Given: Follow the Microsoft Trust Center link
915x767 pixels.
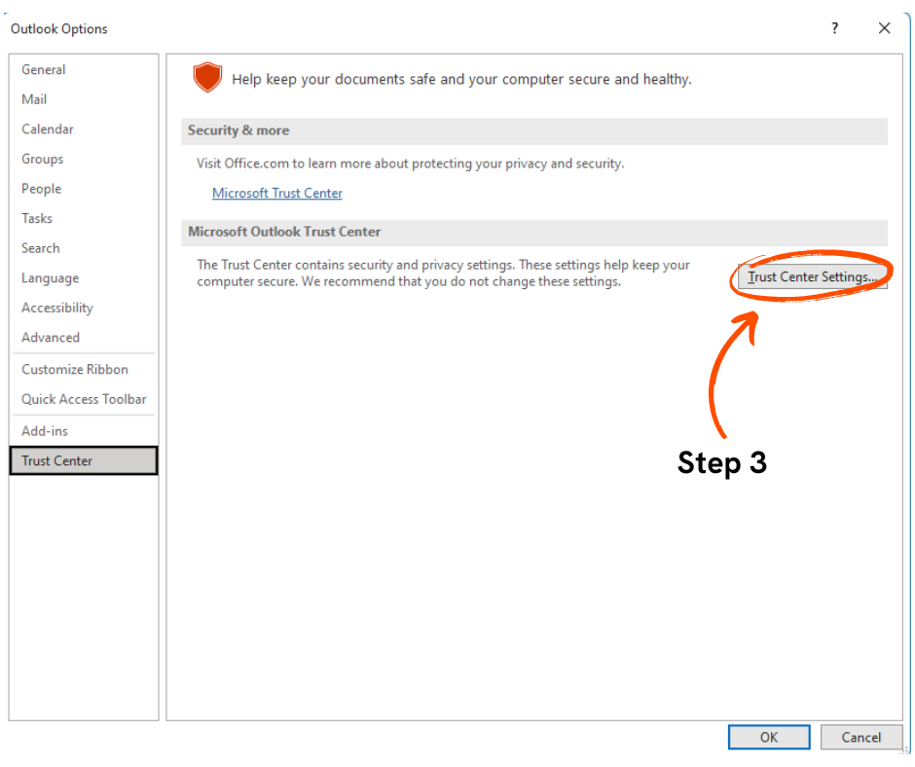Looking at the screenshot, I should (276, 193).
